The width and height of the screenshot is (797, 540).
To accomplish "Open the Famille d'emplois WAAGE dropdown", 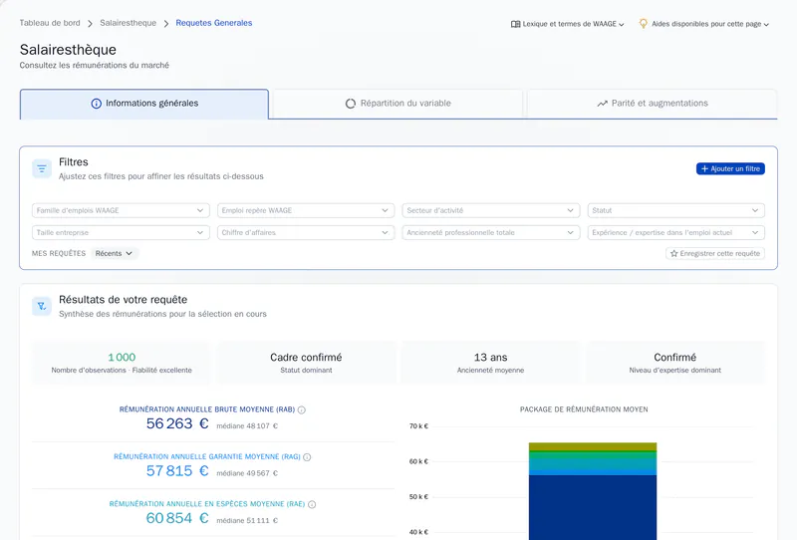I will click(121, 210).
